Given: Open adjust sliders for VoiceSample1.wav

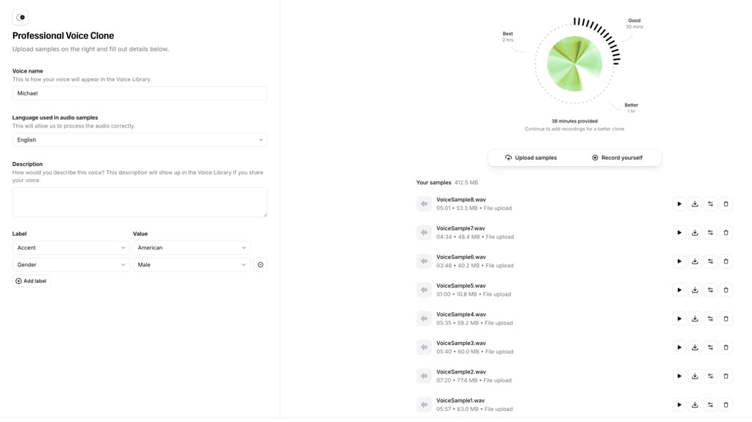Looking at the screenshot, I should 710,404.
